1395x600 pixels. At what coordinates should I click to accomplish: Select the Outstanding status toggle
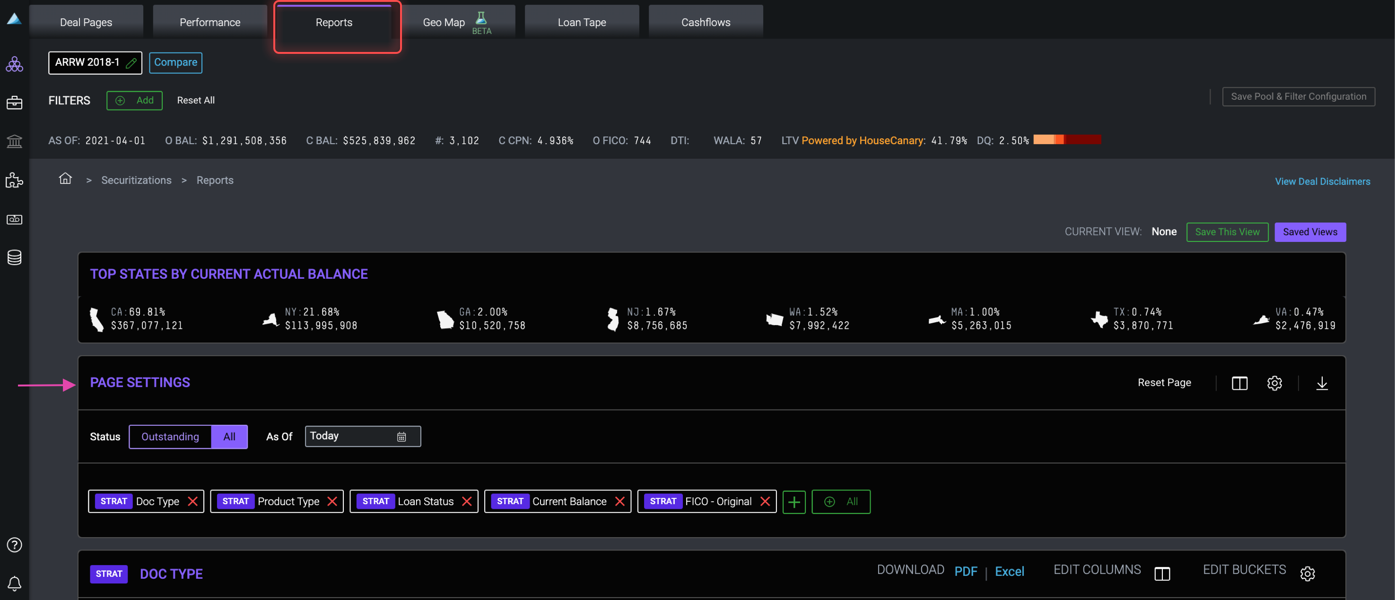point(170,437)
